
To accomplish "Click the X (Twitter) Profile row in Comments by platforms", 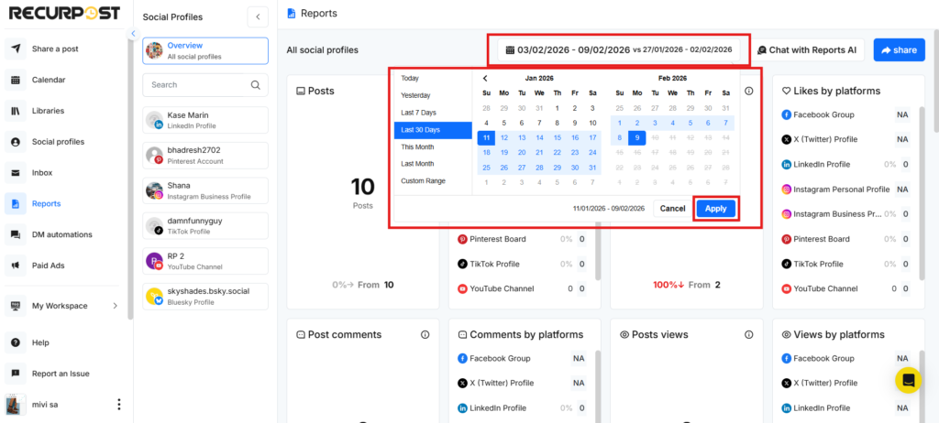I will click(x=522, y=383).
